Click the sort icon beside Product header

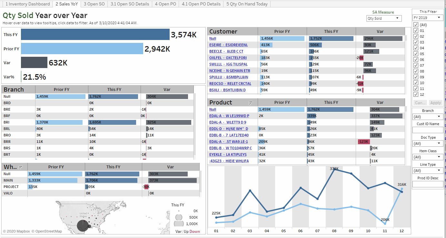(x=251, y=103)
